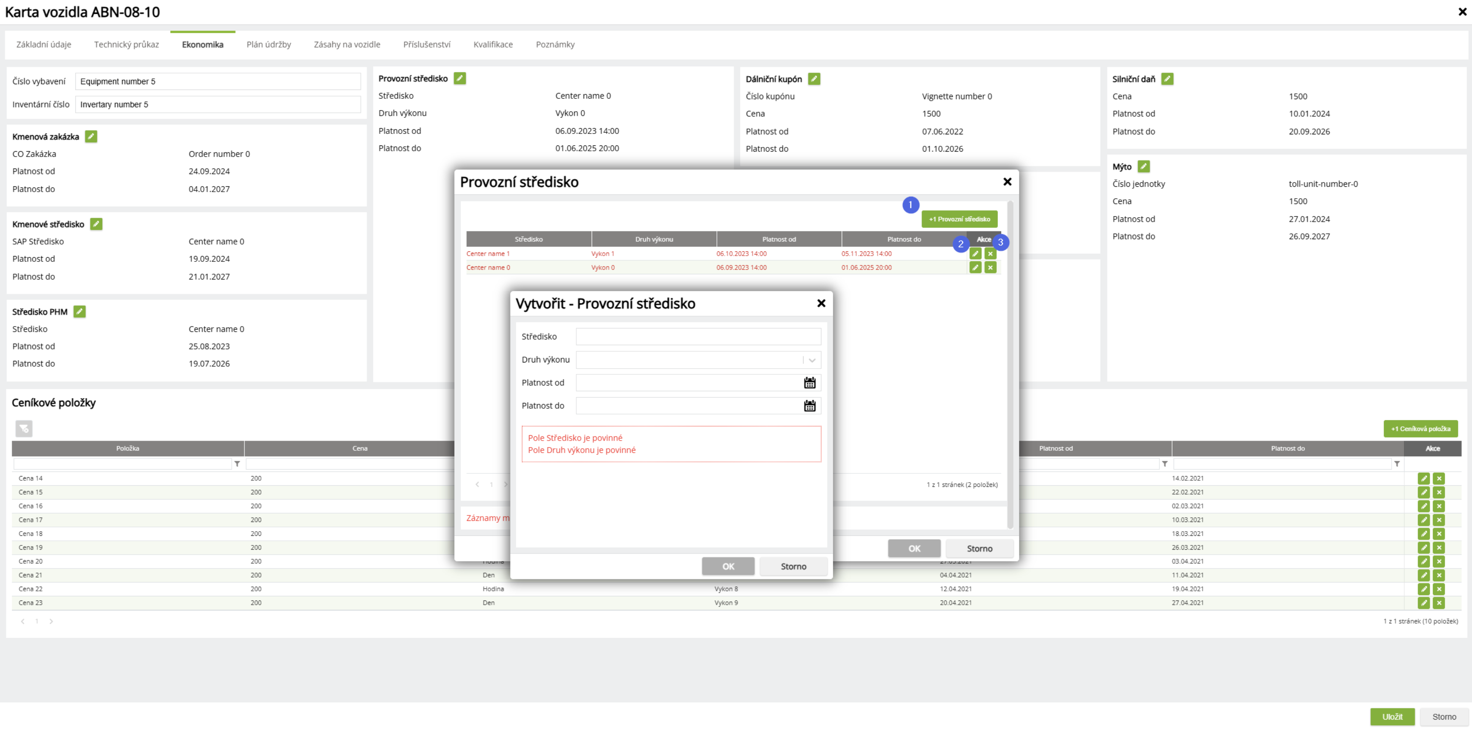Click edit icon next to Silniční daň
The width and height of the screenshot is (1472, 731).
coord(1168,79)
